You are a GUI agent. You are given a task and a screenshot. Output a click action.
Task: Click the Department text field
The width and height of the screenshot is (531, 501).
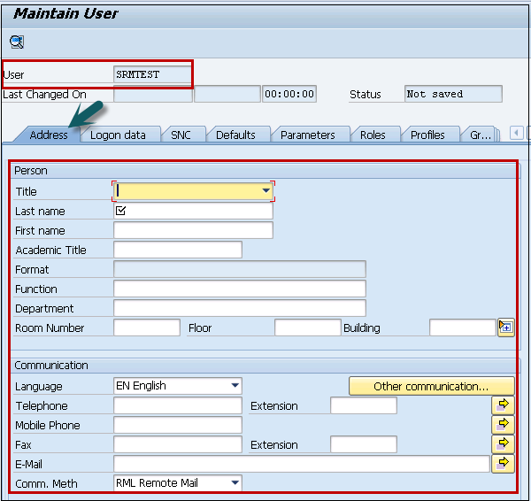[239, 308]
